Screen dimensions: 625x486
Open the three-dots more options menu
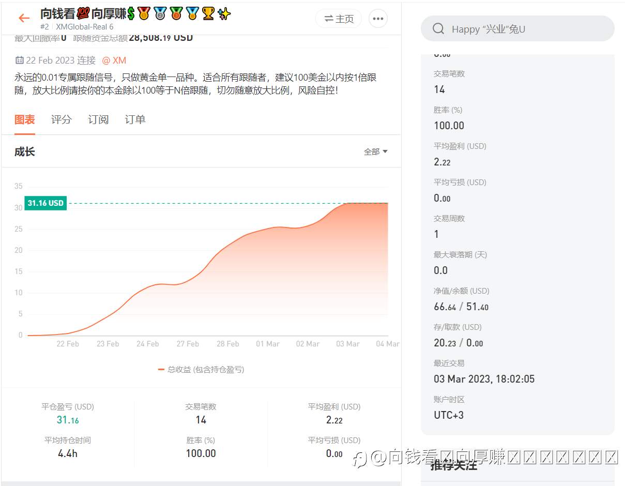378,19
